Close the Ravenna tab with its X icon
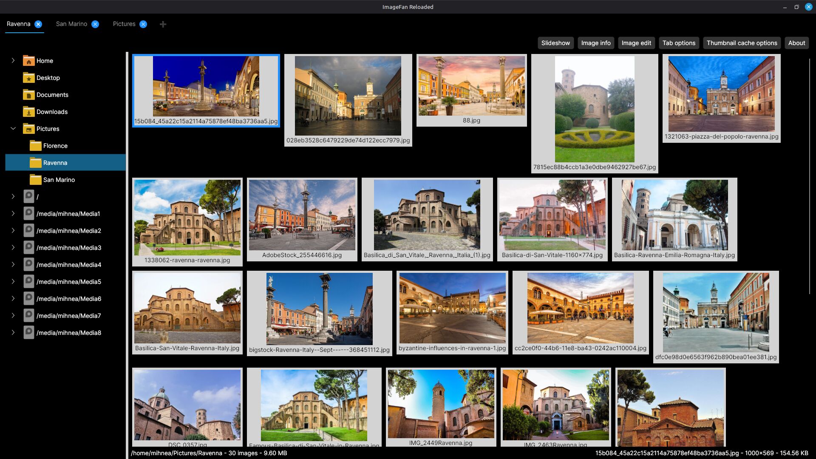 pos(38,24)
